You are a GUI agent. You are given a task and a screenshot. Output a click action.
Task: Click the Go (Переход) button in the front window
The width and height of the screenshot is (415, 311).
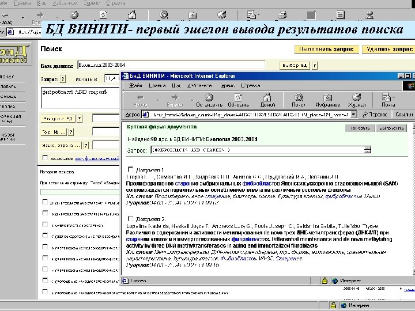(x=375, y=115)
